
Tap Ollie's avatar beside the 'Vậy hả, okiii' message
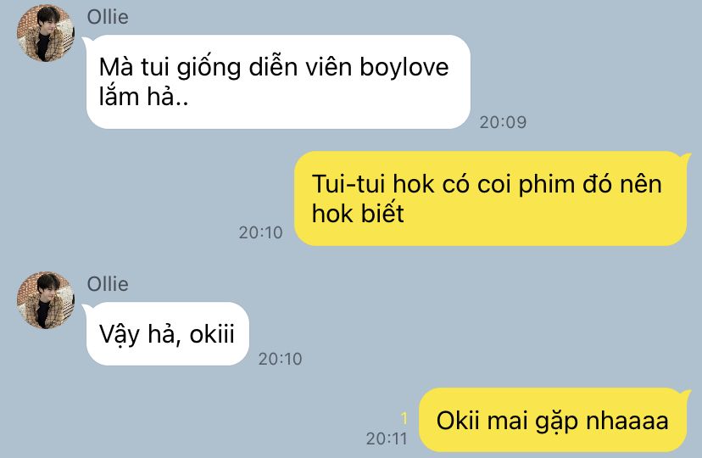pos(45,300)
